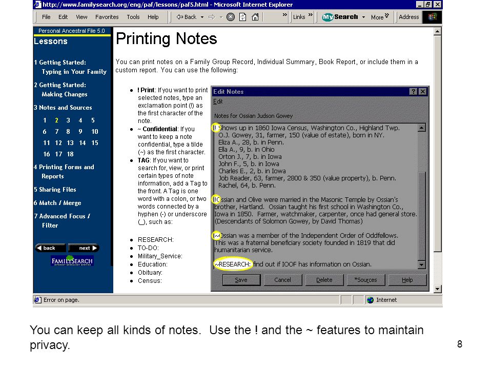Image resolution: width=492 pixels, height=369 pixels.
Task: Click the page scrollbar up arrow
Action: tap(437, 31)
